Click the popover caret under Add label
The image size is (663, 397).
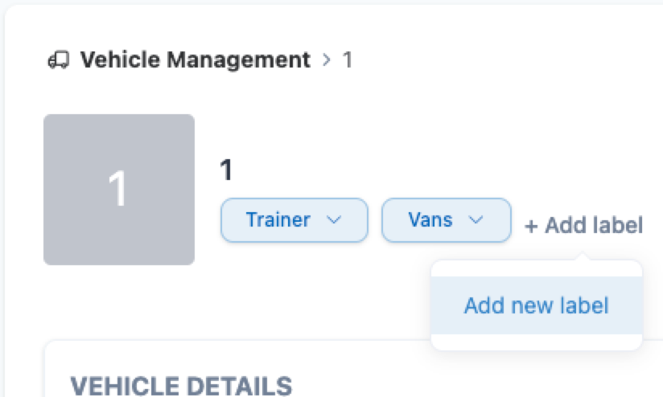coord(585,256)
